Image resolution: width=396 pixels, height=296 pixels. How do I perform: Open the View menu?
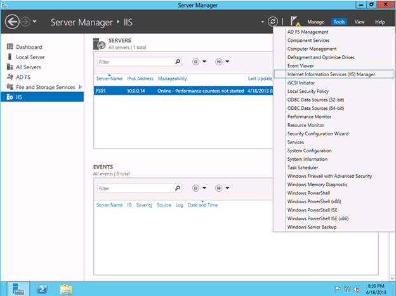[x=359, y=22]
